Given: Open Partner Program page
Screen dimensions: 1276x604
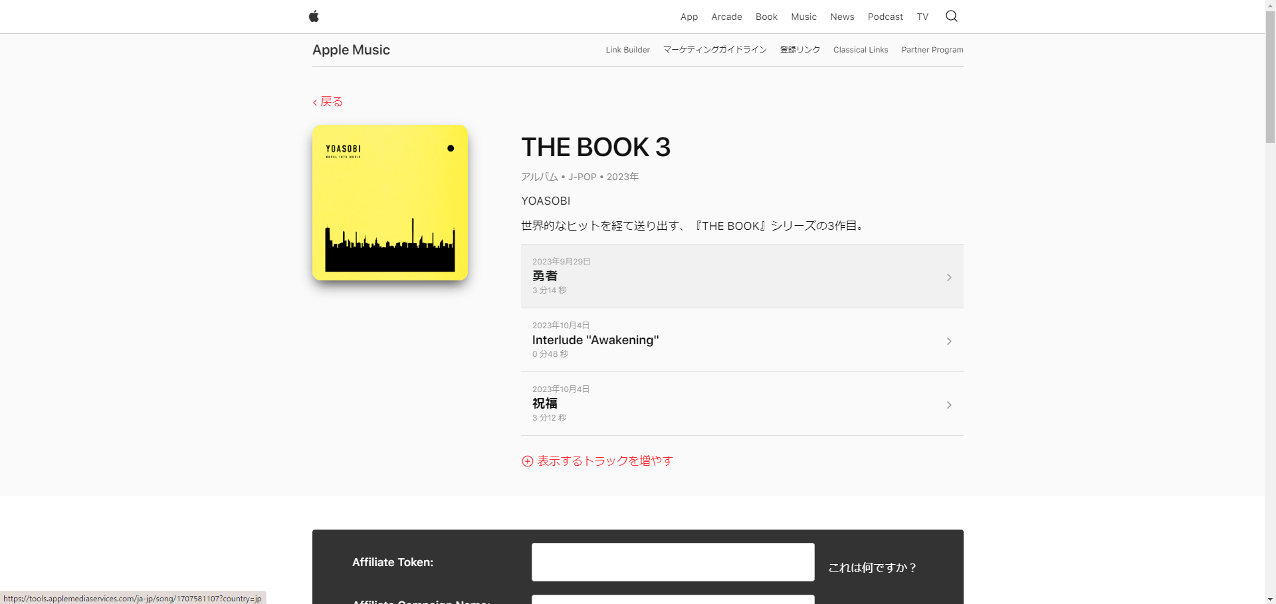Looking at the screenshot, I should [x=932, y=50].
